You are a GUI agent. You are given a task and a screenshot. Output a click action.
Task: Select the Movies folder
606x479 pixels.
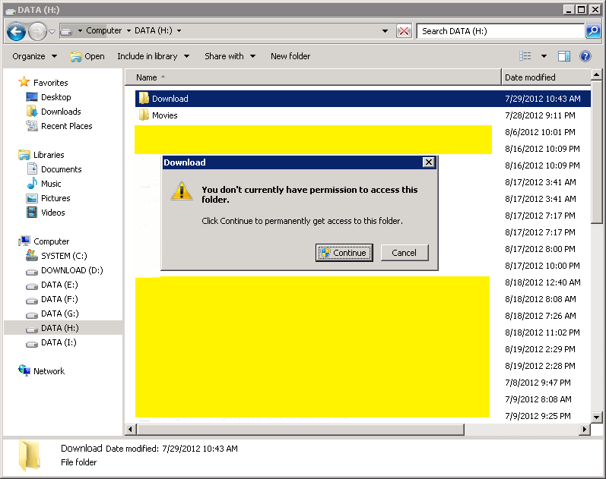coord(158,115)
